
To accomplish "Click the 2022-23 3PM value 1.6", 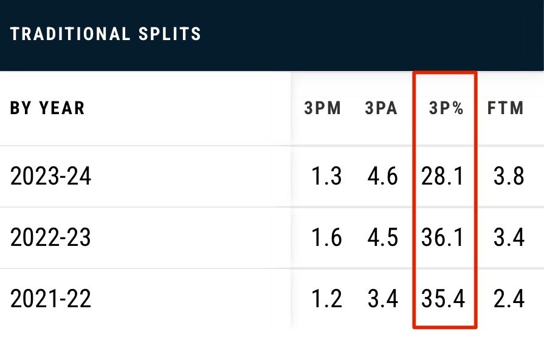I will pyautogui.click(x=326, y=237).
